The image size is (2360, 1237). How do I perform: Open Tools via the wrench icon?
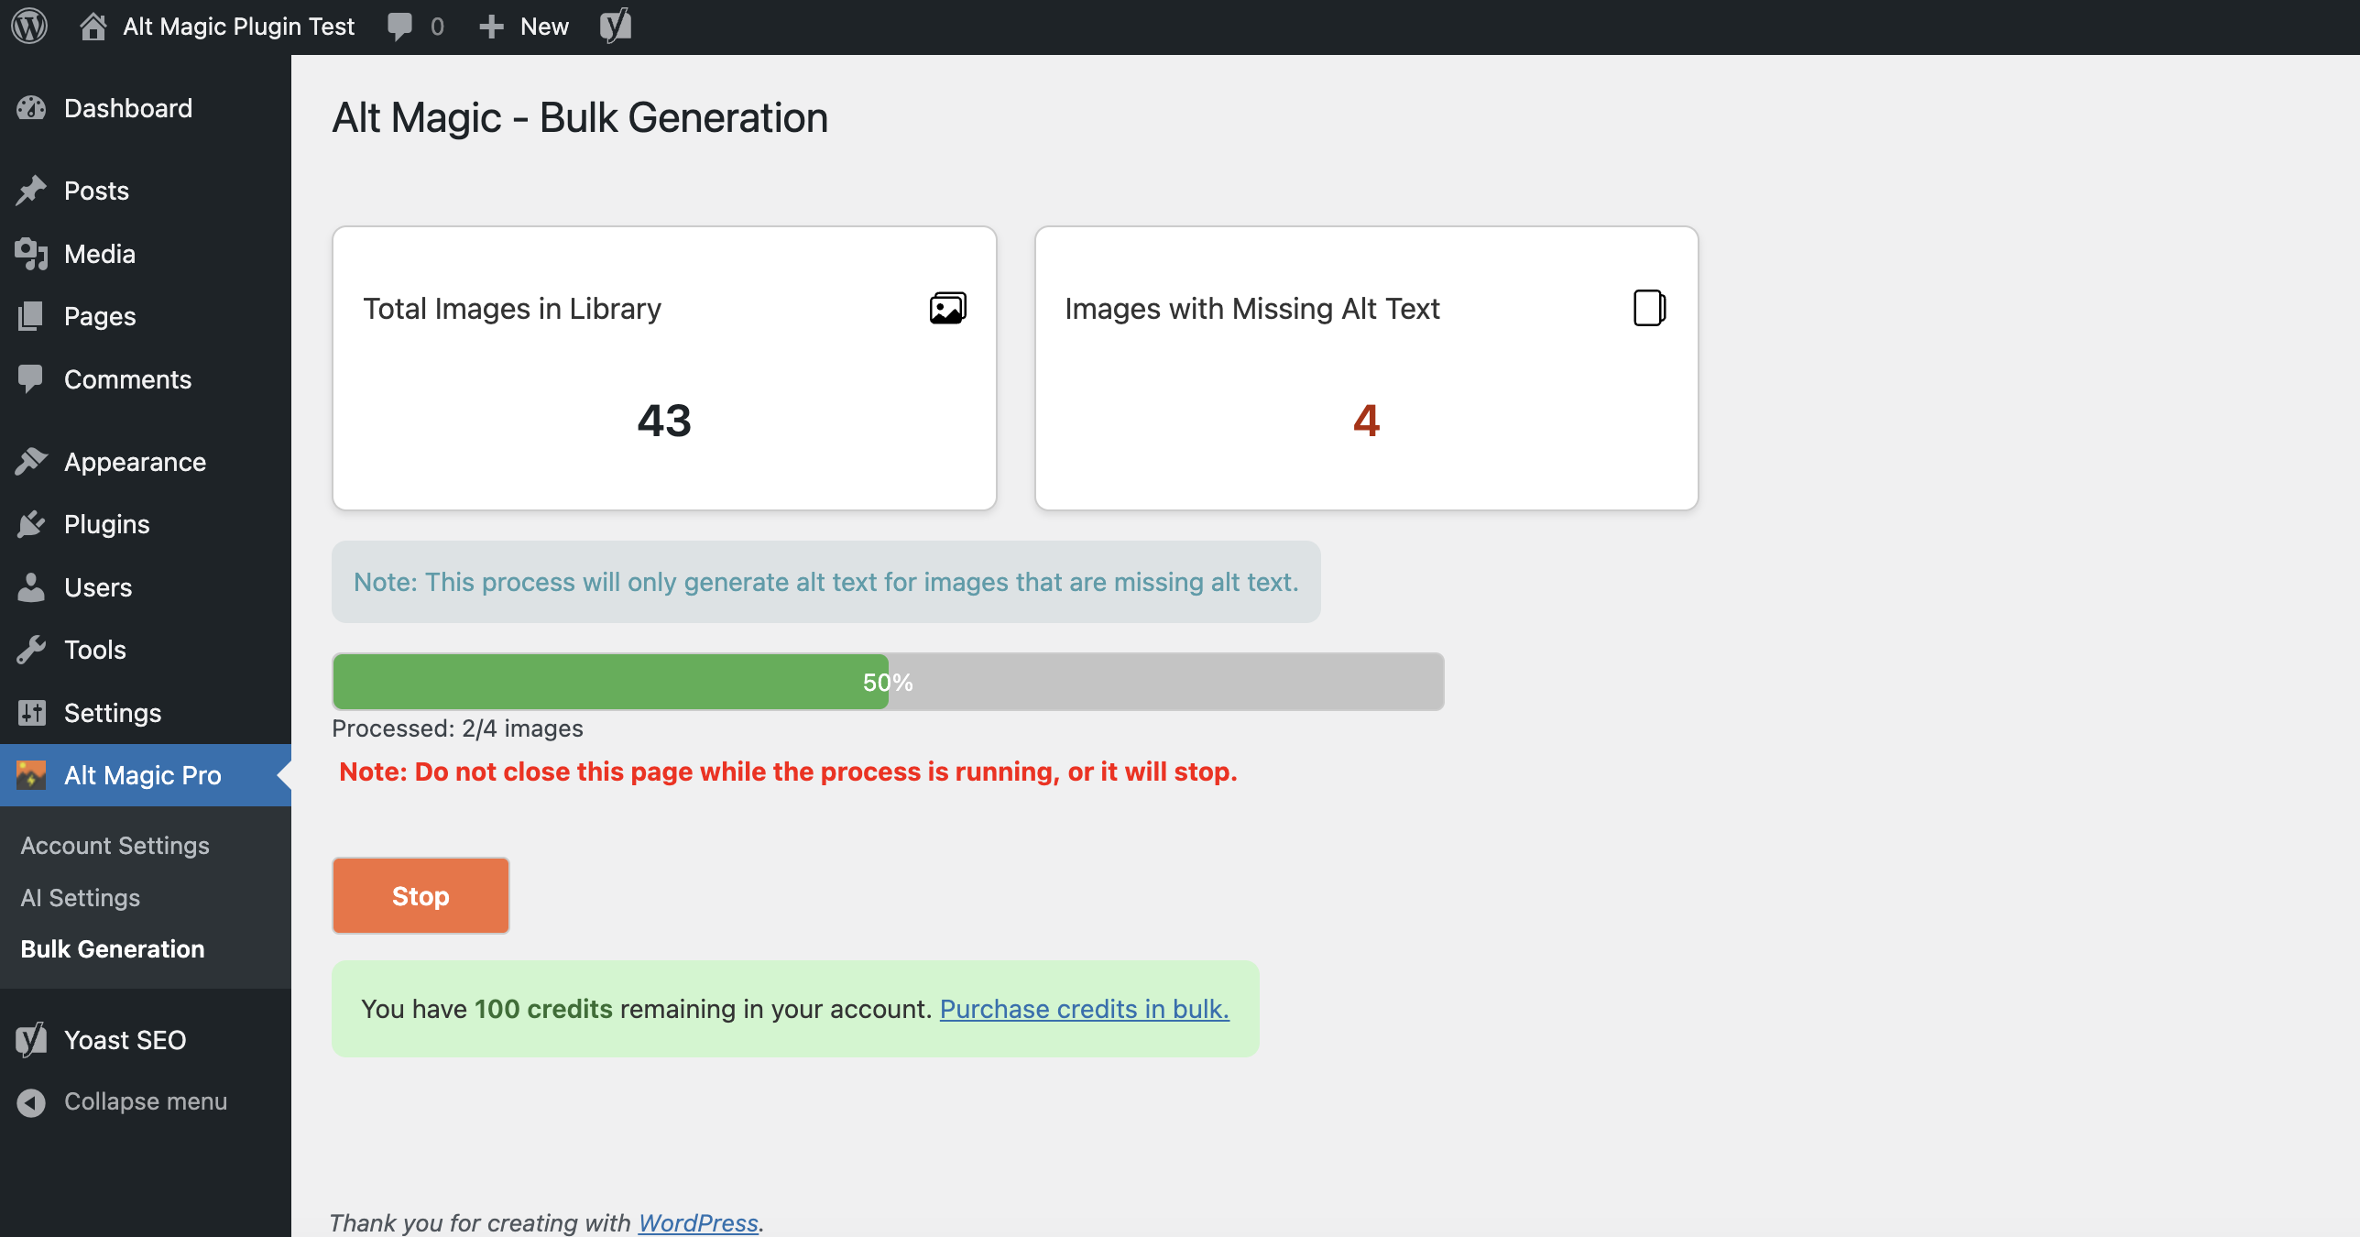(x=32, y=650)
